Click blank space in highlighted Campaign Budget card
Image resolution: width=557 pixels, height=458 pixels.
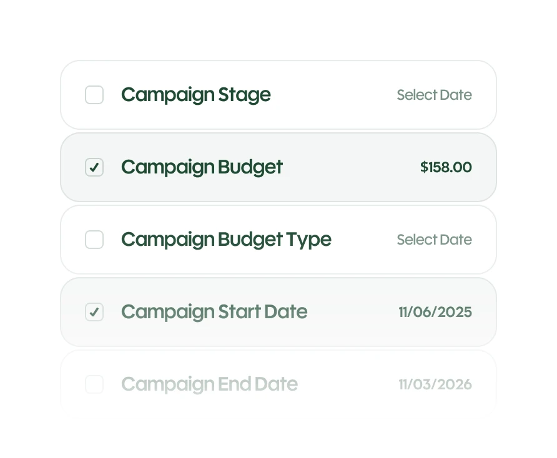click(352, 167)
